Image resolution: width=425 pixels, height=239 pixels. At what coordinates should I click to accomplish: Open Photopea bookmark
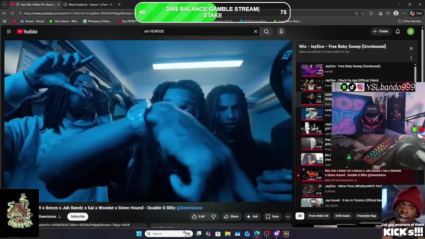pos(97,21)
